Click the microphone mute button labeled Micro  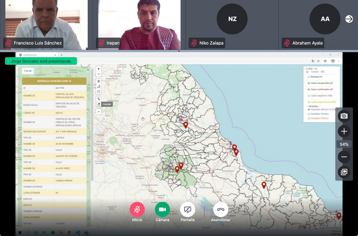click(x=137, y=209)
